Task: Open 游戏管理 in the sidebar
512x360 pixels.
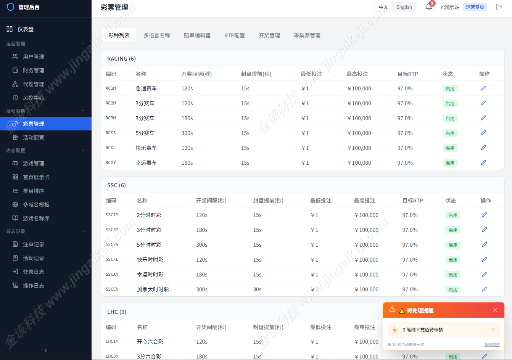Action: point(46,164)
